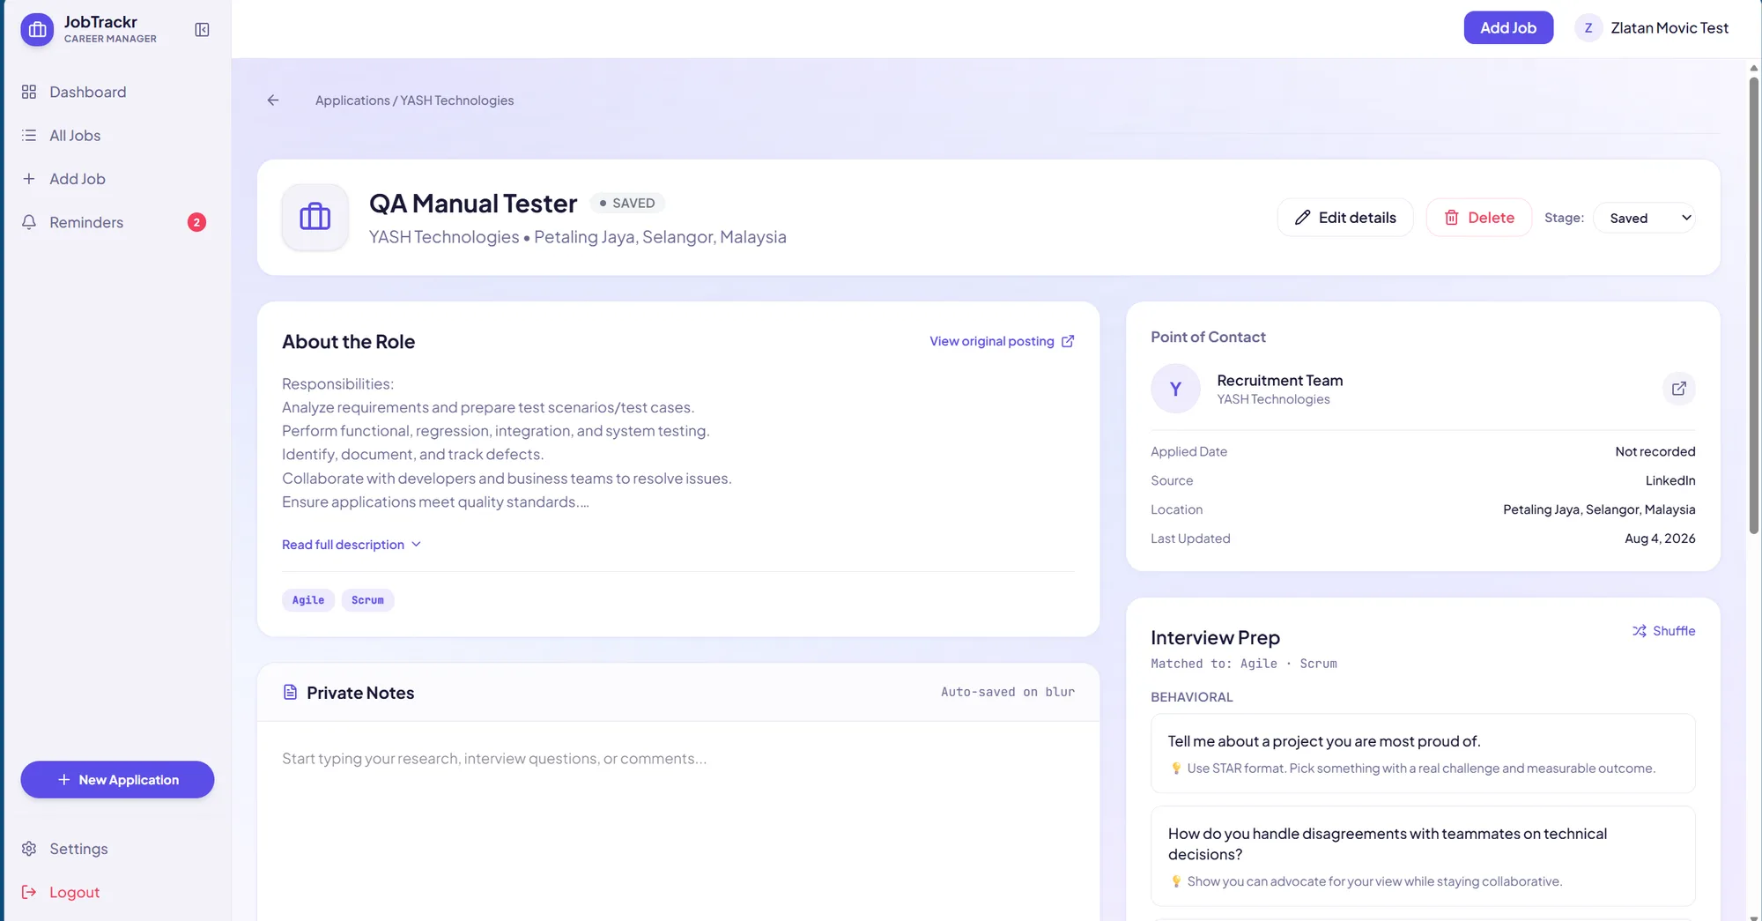Open the Stage dropdown set to Saved

click(x=1644, y=218)
